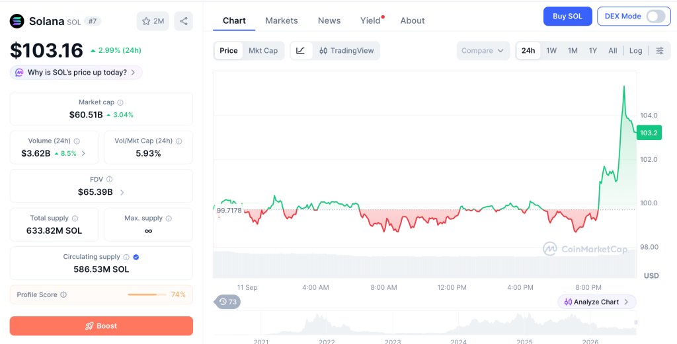Viewport: 677px width, 344px height.
Task: Switch to the Markets tab
Action: click(x=282, y=20)
